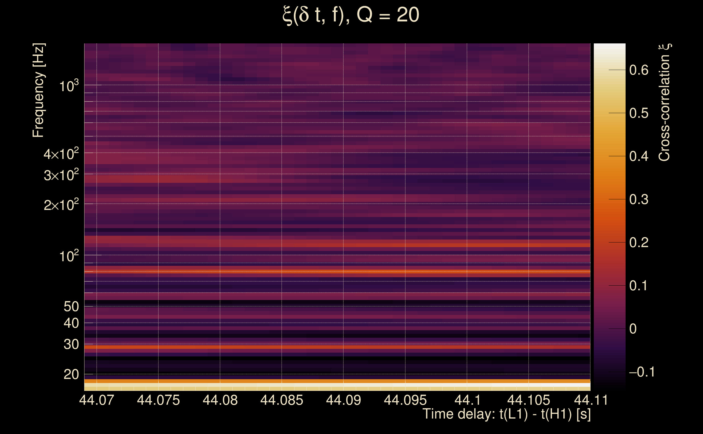This screenshot has height=434, width=703.
Task: Click the 44.11 x-axis tick label
Action: point(591,400)
